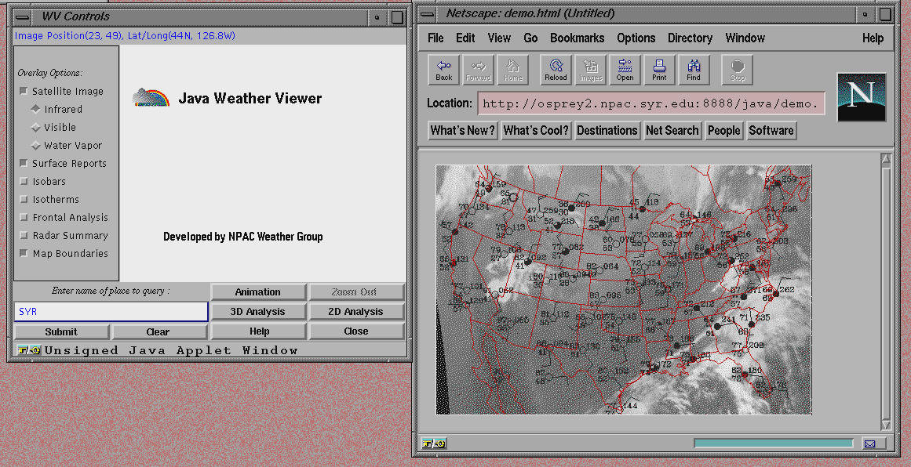Open the File menu in Netscape
The image size is (911, 467).
[435, 38]
